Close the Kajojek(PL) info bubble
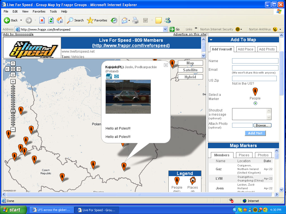The width and height of the screenshot is (286, 214). (x=166, y=65)
